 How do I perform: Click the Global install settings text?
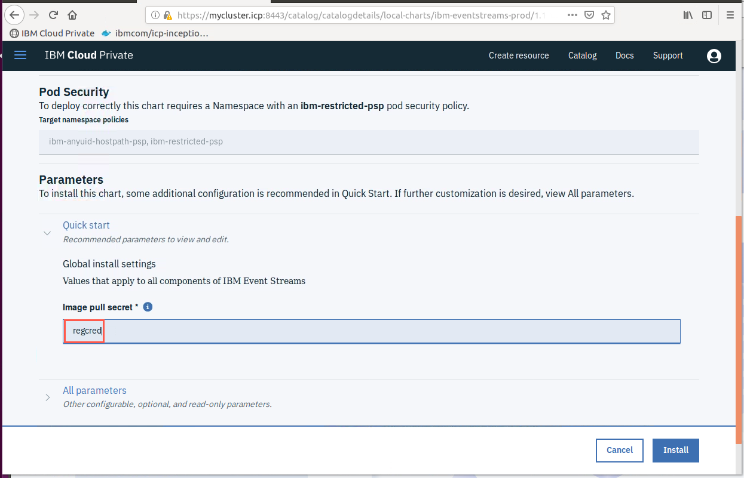coord(109,264)
